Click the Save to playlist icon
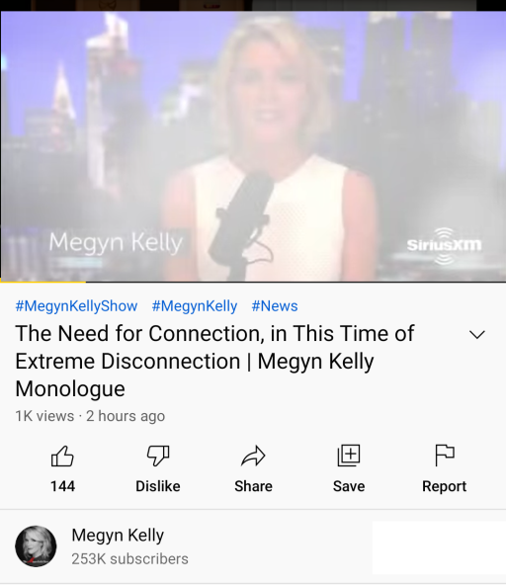Image resolution: width=506 pixels, height=585 pixels. [349, 456]
